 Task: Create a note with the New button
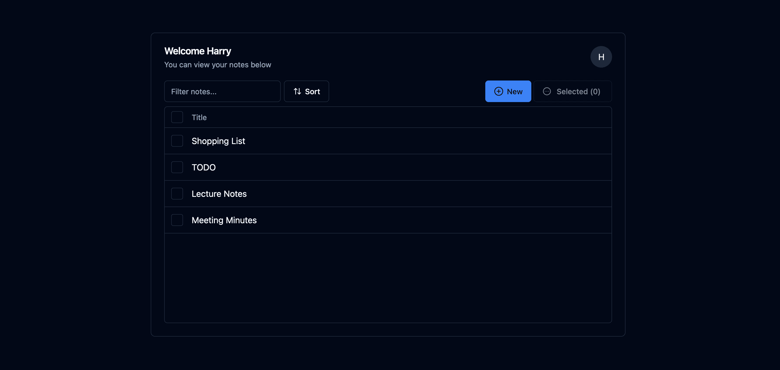(508, 91)
